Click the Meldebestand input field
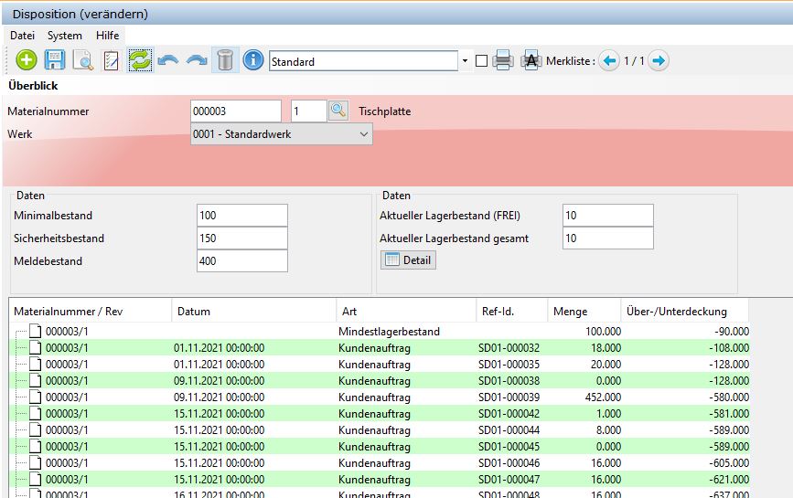 (x=241, y=261)
